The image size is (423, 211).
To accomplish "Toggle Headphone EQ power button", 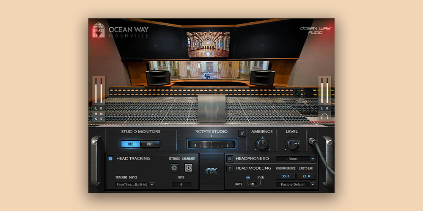I will point(230,159).
